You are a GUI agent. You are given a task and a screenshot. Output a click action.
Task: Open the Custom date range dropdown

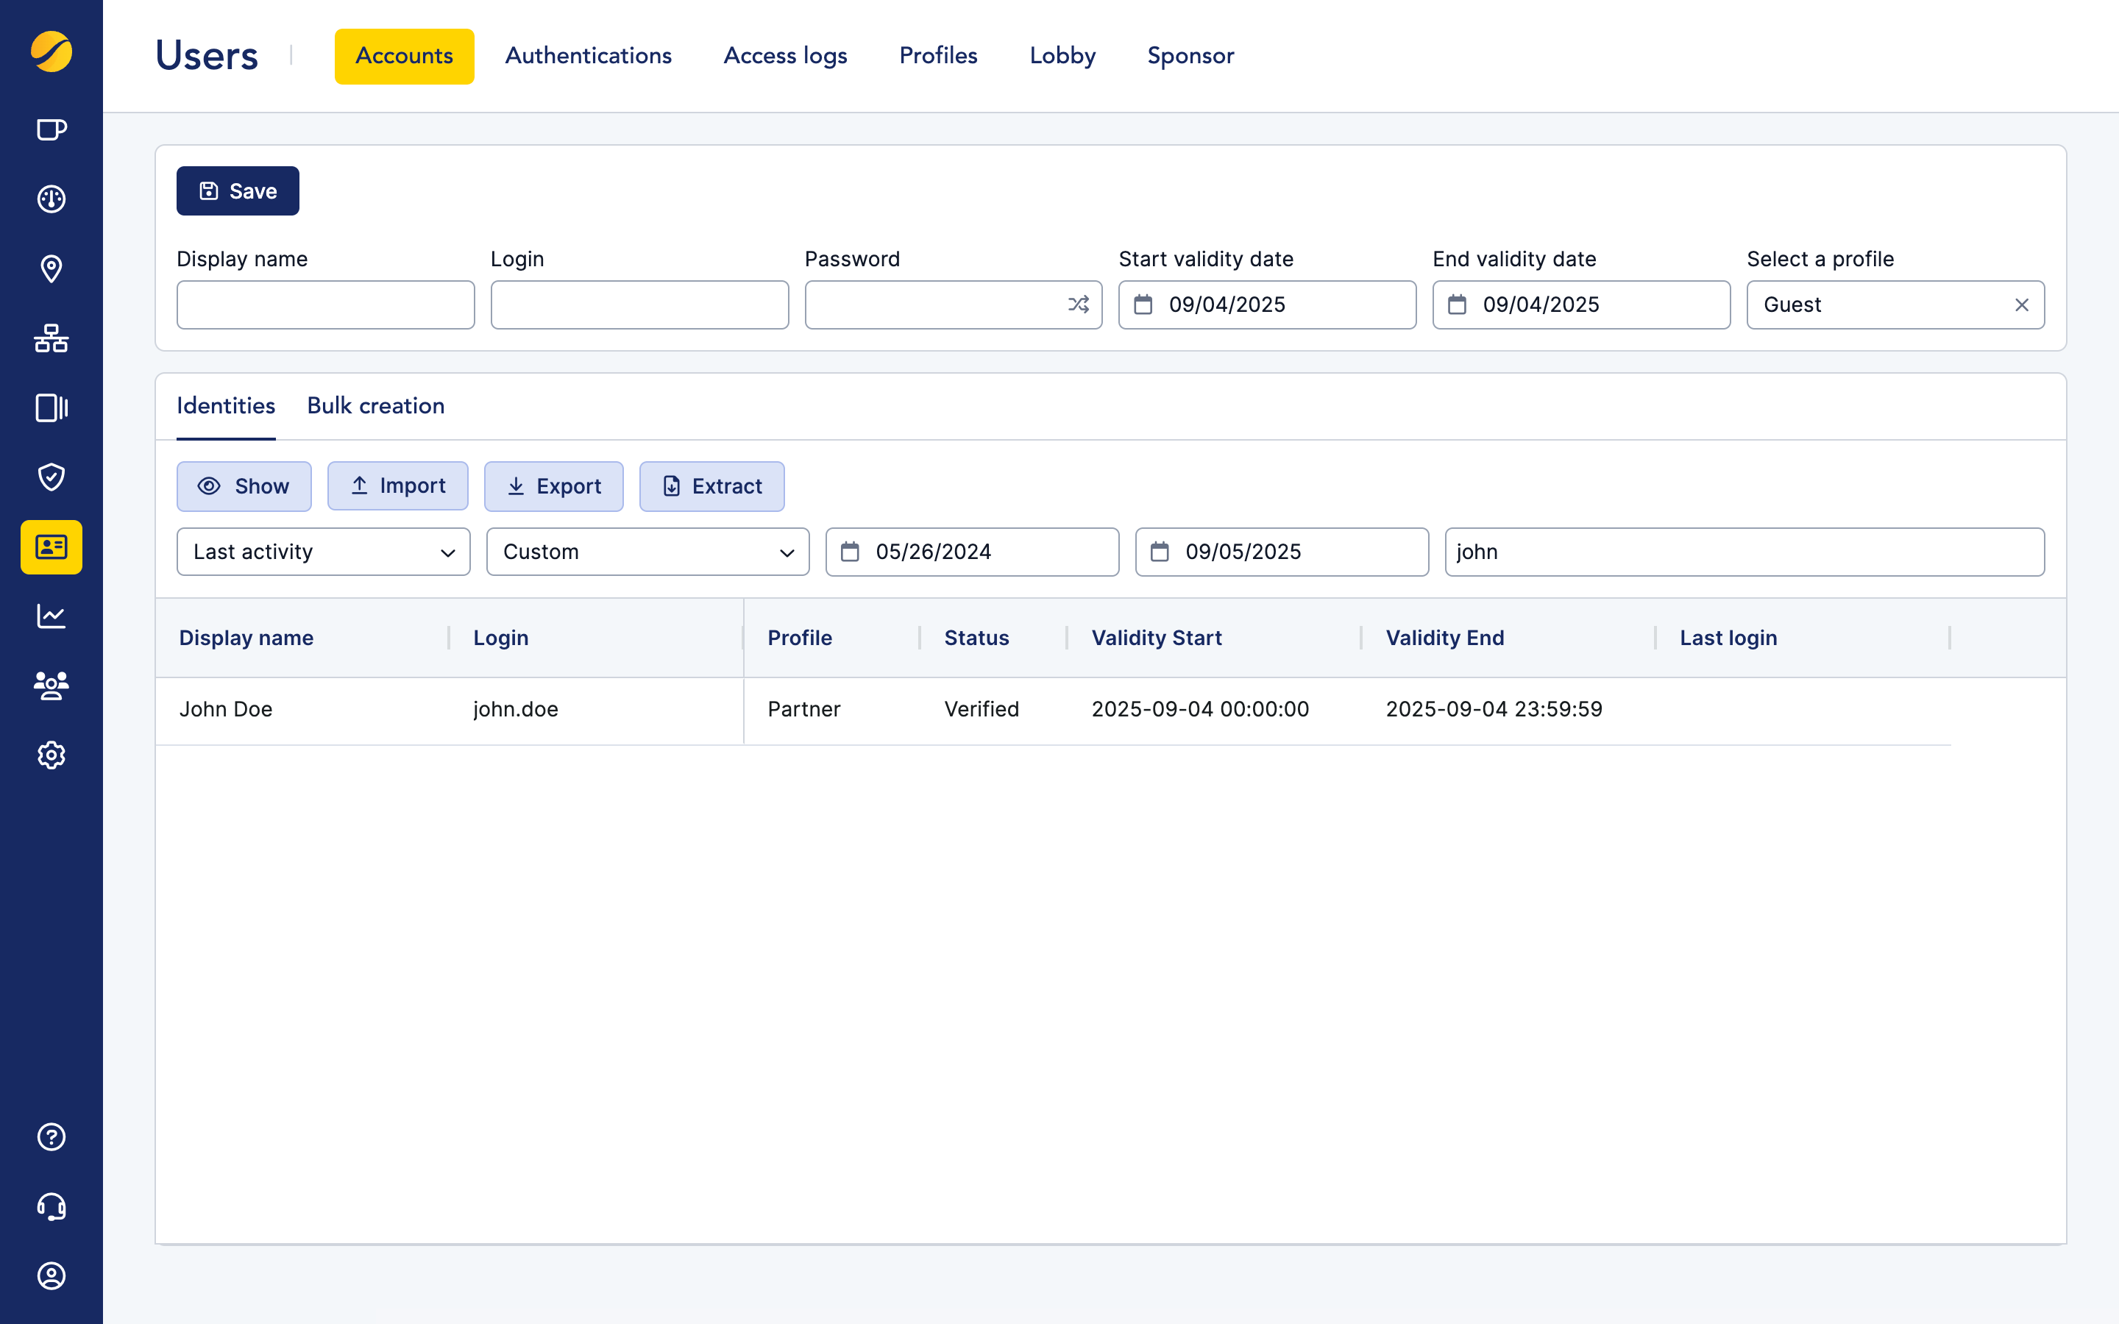click(x=647, y=552)
